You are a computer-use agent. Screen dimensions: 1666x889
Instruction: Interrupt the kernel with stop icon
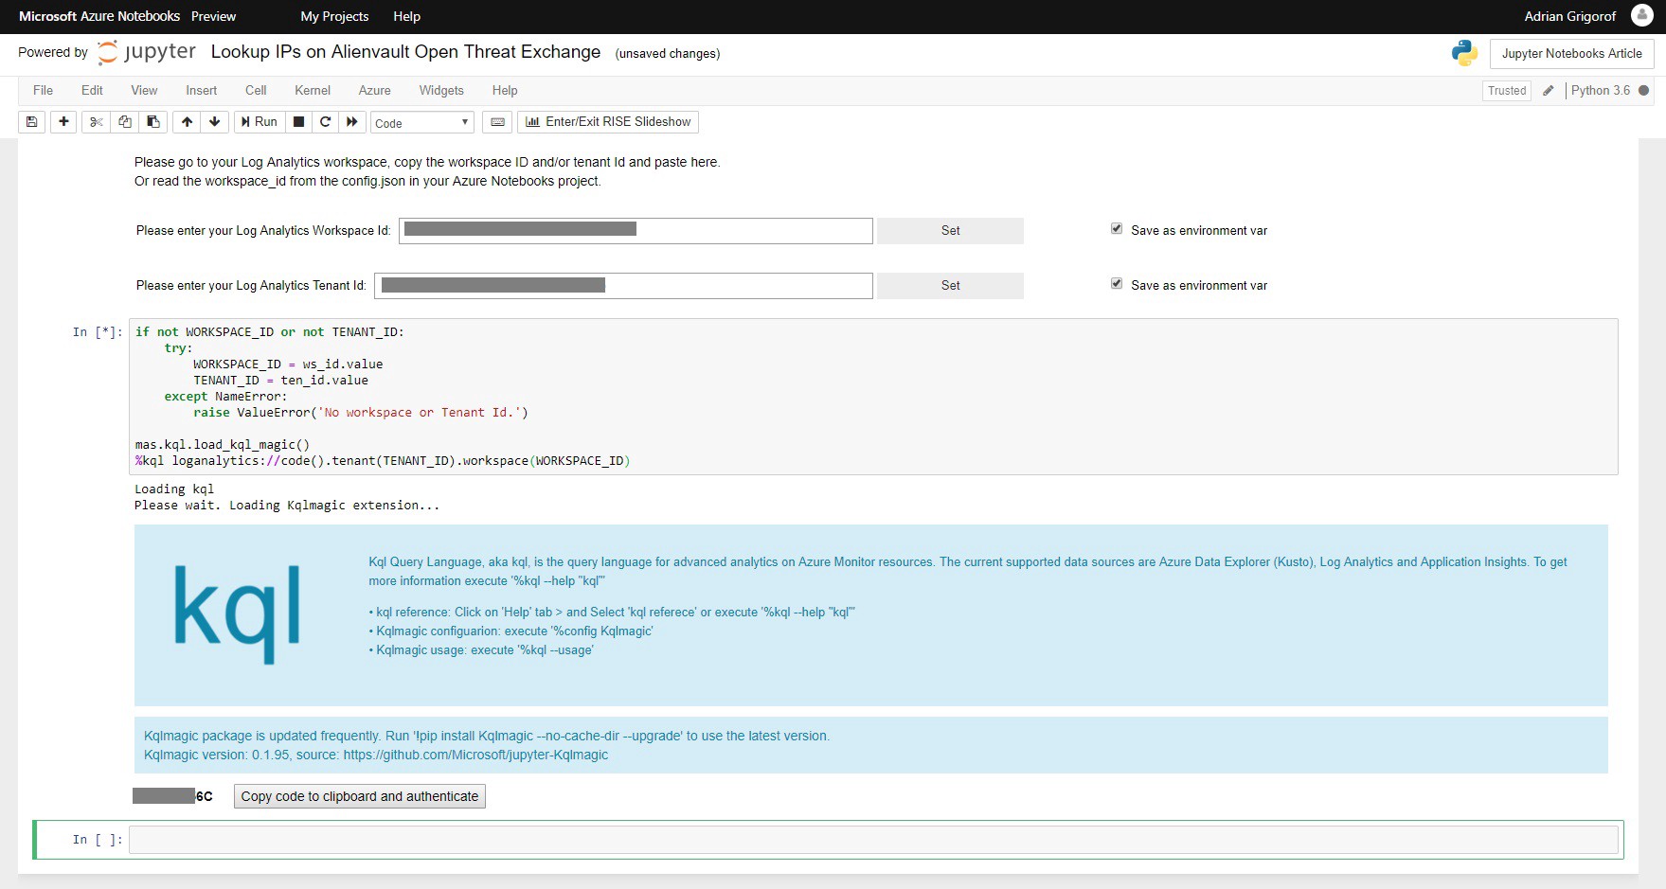point(298,122)
